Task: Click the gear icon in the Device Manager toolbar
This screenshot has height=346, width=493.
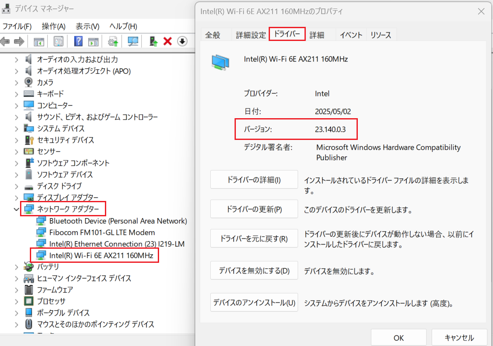Action: click(113, 41)
